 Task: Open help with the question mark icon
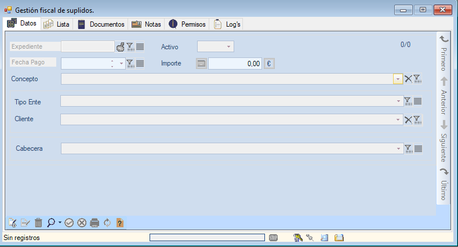(120, 223)
